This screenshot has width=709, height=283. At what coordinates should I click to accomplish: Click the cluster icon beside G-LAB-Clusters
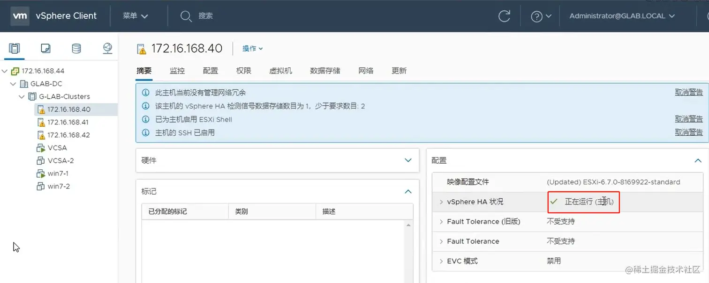coord(32,97)
